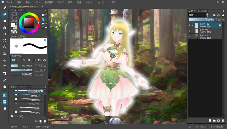The image size is (227, 129).
Task: Choose polygon drawing method
Action: [44, 60]
